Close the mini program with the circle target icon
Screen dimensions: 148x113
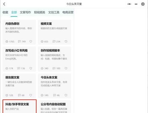143,4
